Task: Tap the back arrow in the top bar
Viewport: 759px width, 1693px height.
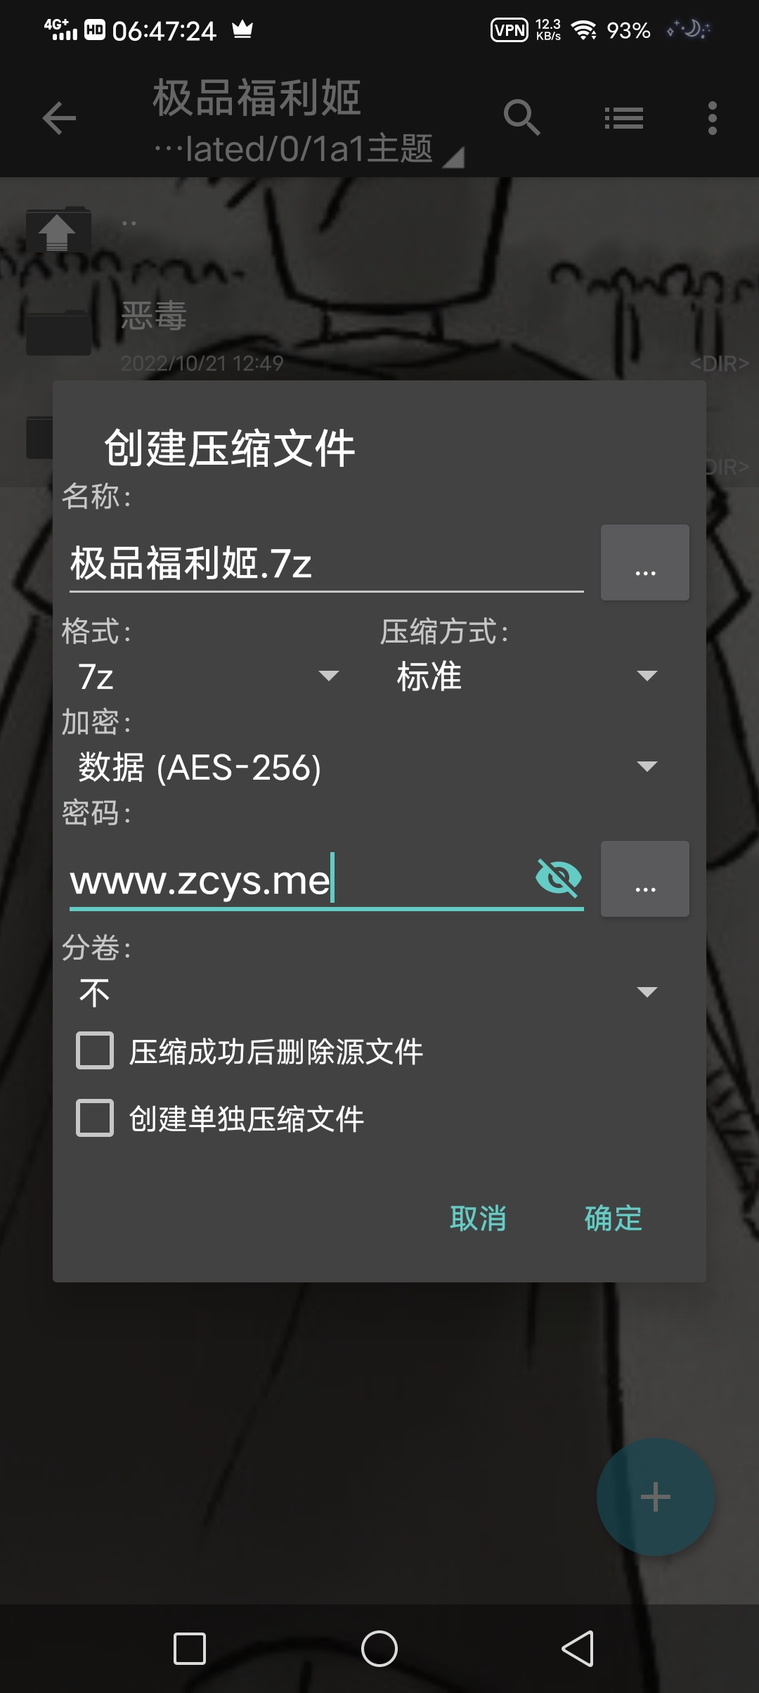Action: point(59,117)
